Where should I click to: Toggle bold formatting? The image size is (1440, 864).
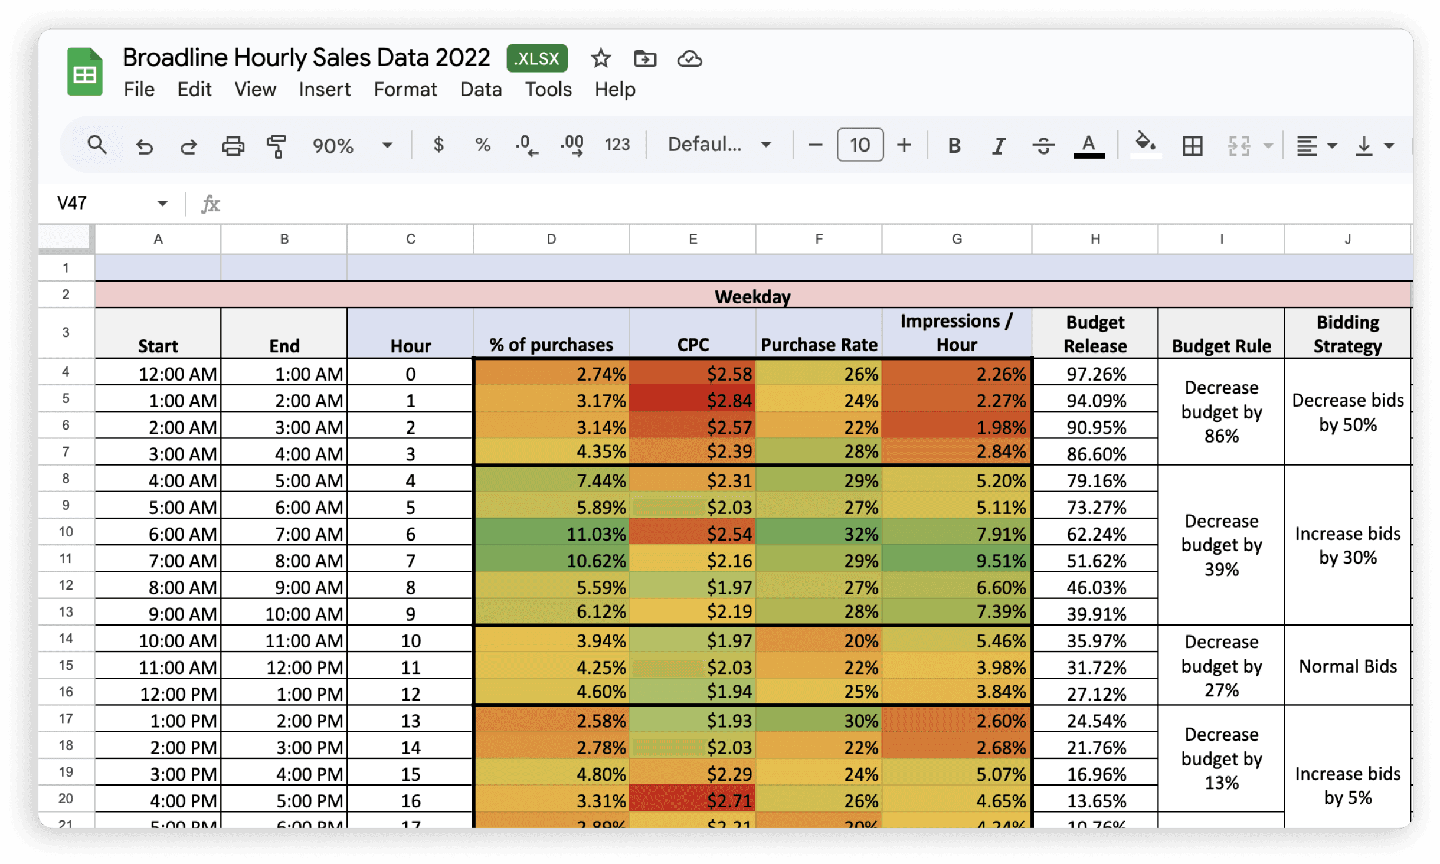point(954,145)
